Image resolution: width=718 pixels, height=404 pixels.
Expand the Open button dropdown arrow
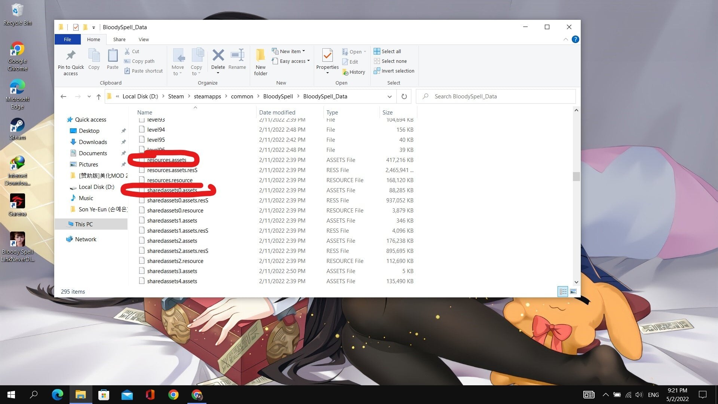click(365, 52)
